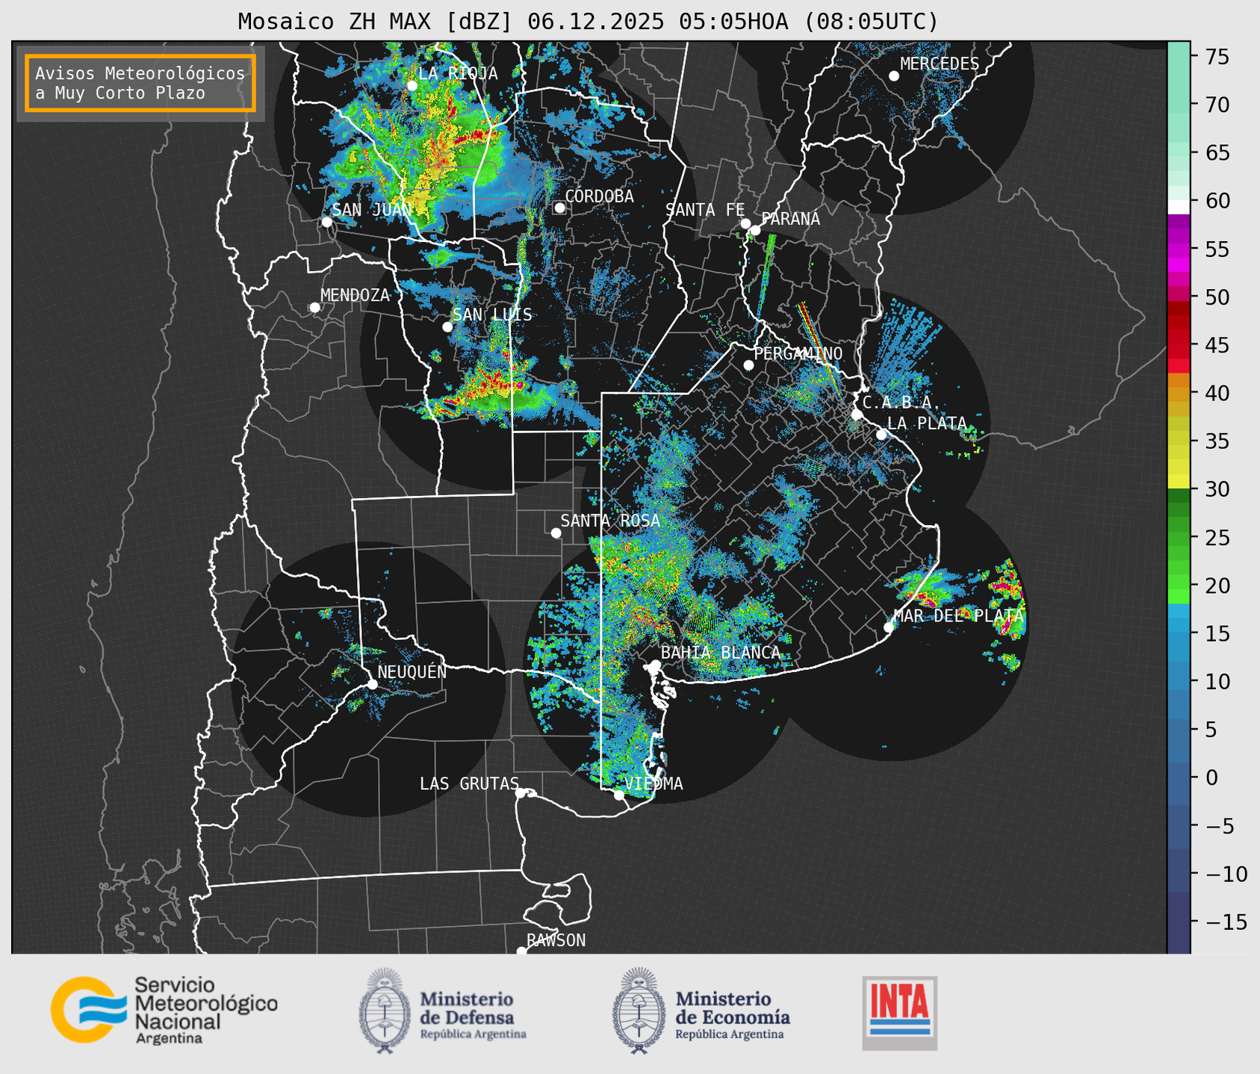Click the Viedma city marker dot
This screenshot has height=1074, width=1260.
619,795
